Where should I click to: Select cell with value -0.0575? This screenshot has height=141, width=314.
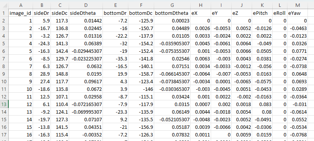(x=262, y=81)
